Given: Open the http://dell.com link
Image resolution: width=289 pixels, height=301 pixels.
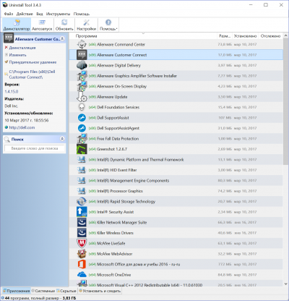Looking at the screenshot, I should [x=22, y=127].
